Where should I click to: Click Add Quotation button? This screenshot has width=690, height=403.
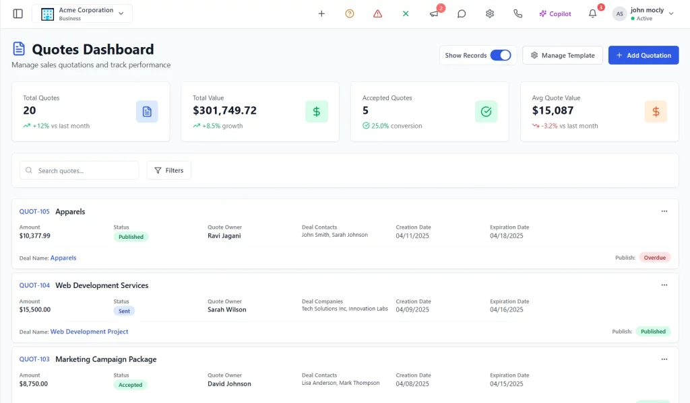(644, 55)
